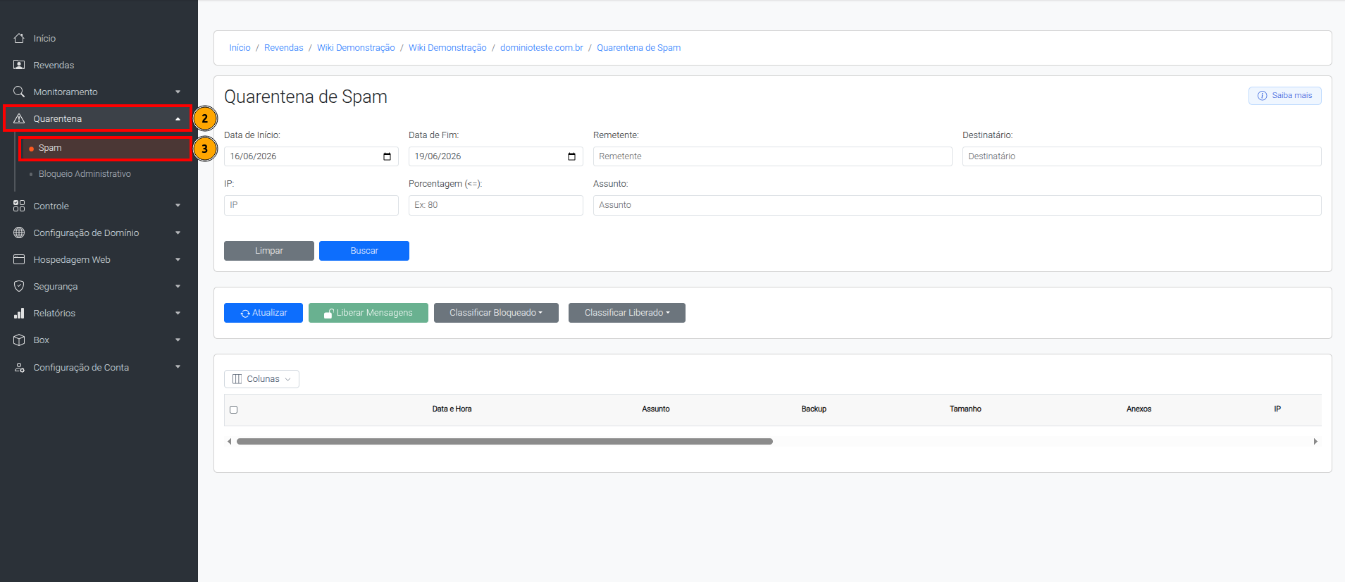The height and width of the screenshot is (582, 1345).
Task: Click the Configuração de Domínio globe icon
Action: tap(19, 233)
